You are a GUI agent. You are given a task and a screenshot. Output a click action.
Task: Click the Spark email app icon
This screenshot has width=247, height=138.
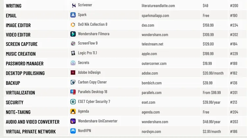point(73,15)
